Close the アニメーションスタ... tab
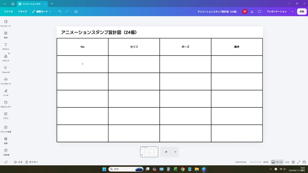Viewport: 308px width, 173px height. click(x=45, y=4)
